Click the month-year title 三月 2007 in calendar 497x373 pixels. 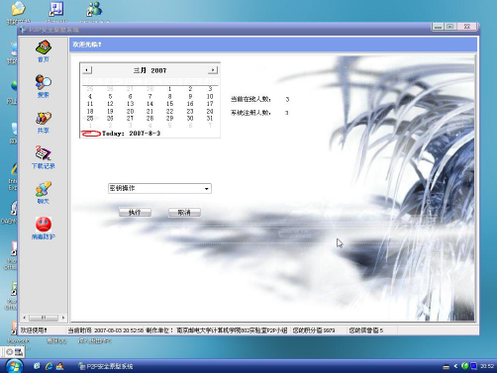click(149, 70)
